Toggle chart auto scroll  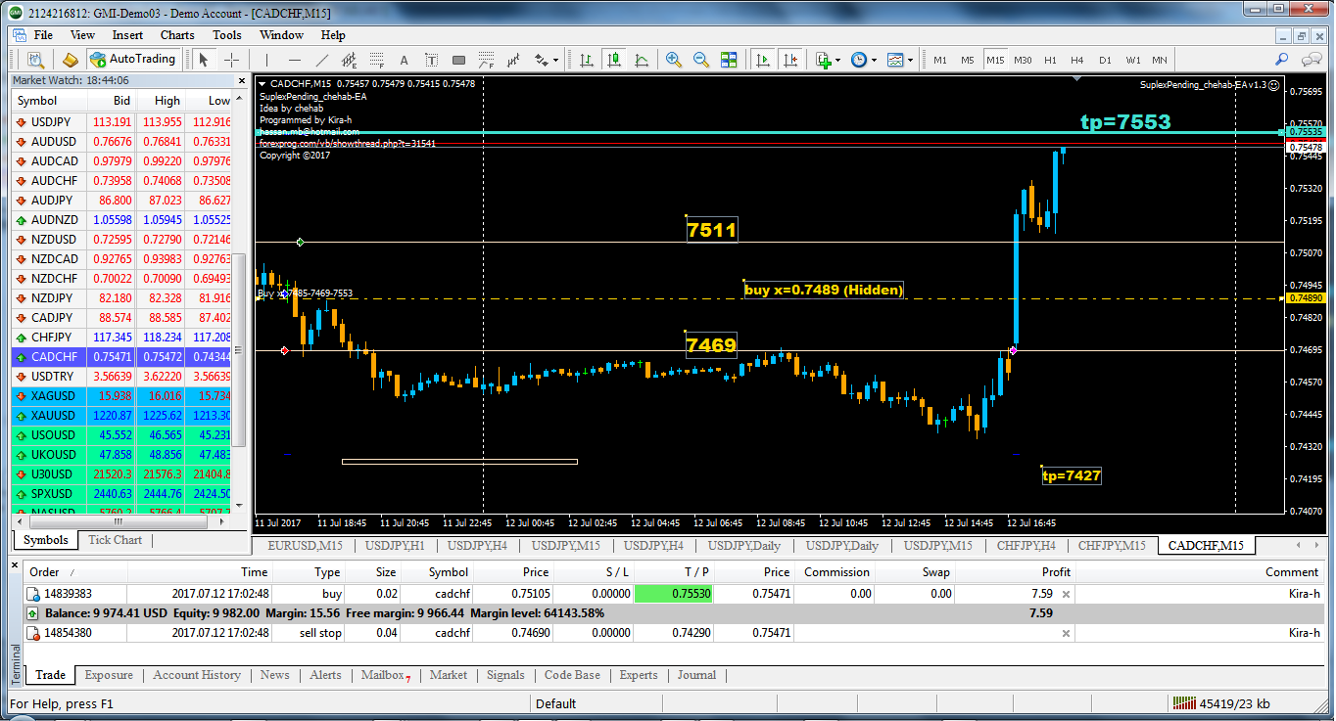(763, 60)
